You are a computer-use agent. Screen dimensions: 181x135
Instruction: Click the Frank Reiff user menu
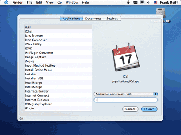pos(169,3)
